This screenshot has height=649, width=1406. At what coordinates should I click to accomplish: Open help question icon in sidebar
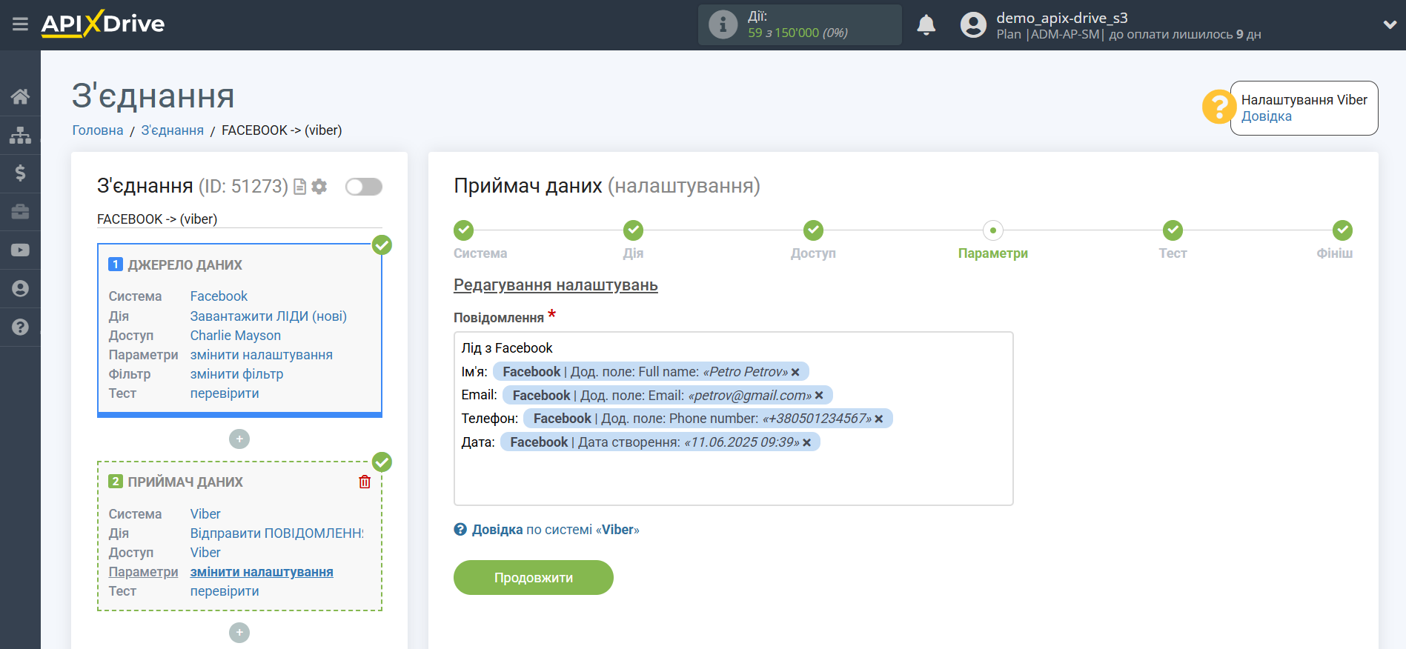[20, 327]
